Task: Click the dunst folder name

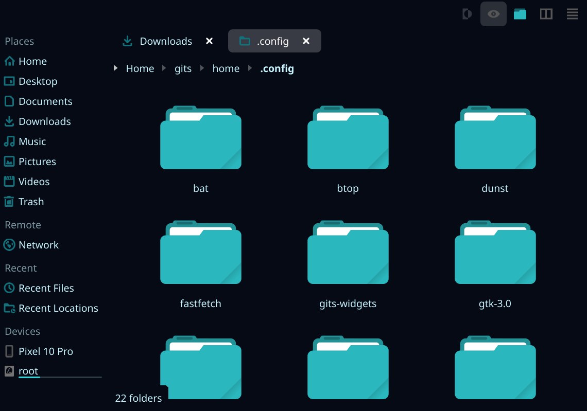Action: click(x=495, y=188)
